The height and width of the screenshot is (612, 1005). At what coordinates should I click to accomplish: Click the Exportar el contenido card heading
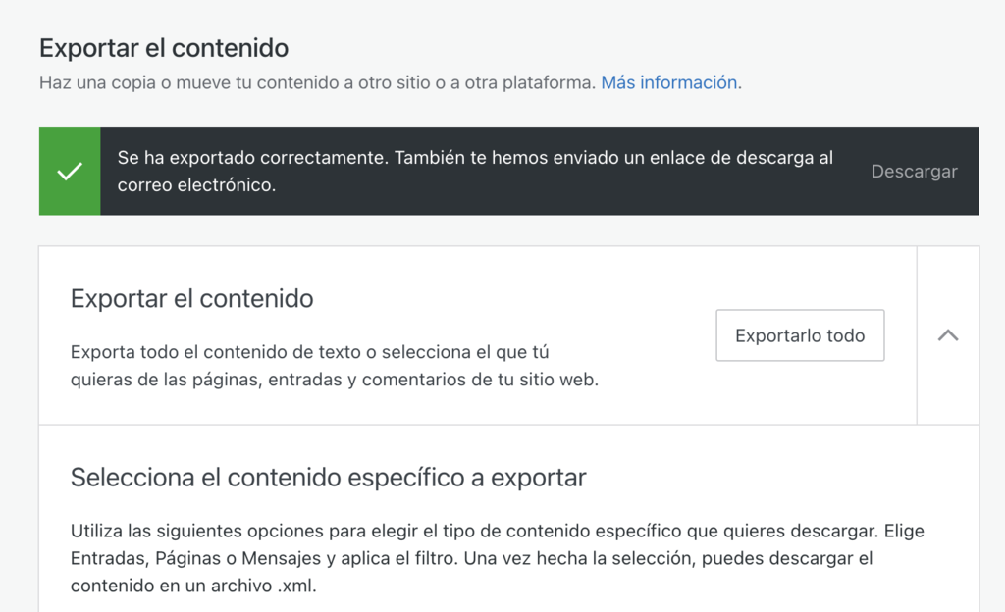coord(190,299)
